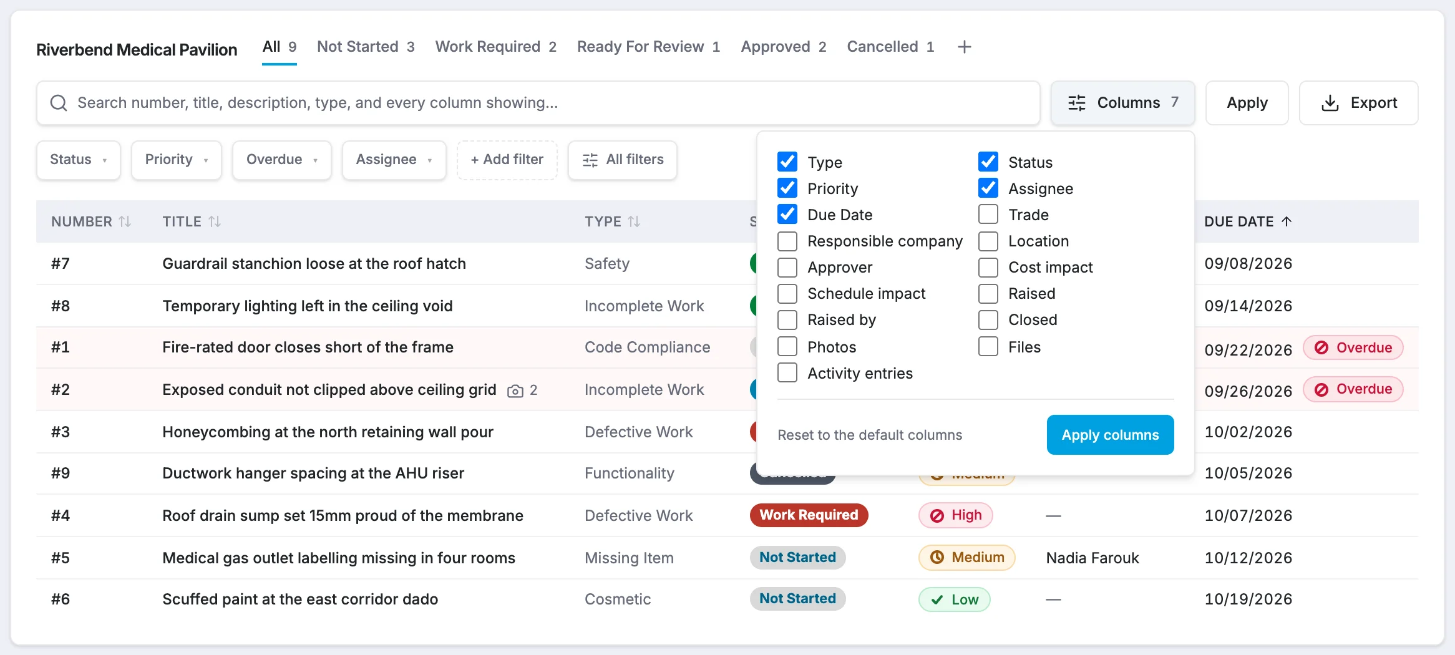1455x655 pixels.
Task: Sort by TITLE column arrows icon
Action: (x=215, y=221)
